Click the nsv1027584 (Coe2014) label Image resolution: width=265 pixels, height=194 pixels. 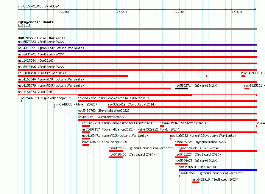pyautogui.click(x=36, y=60)
